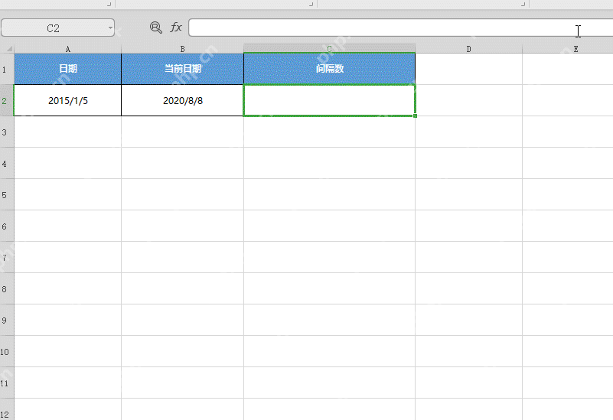Select column D header

pyautogui.click(x=468, y=49)
